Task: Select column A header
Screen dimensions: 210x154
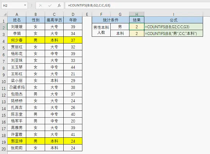Action: click(17, 14)
